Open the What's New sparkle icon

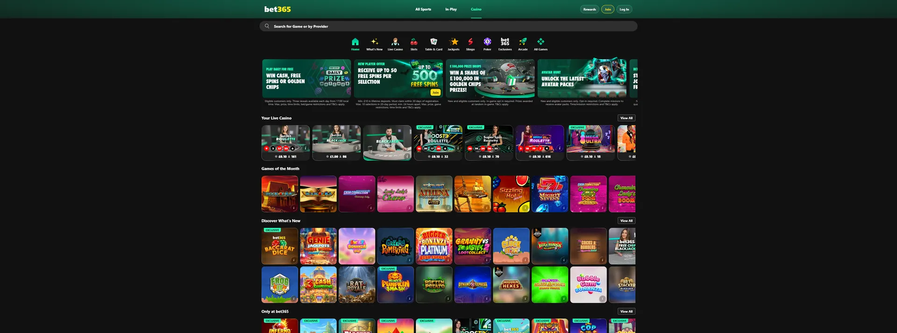pos(374,42)
